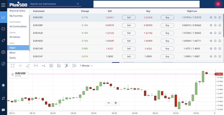224x115 pixels.
Task: Sell EUR/NZD
Action: [129, 41]
